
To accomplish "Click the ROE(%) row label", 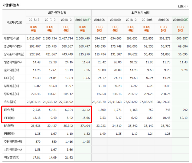I will pyautogui.click(x=9, y=78).
